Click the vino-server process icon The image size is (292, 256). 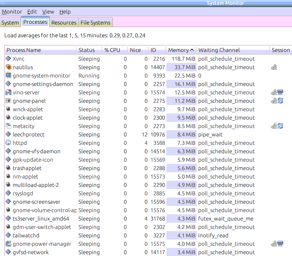click(x=9, y=93)
